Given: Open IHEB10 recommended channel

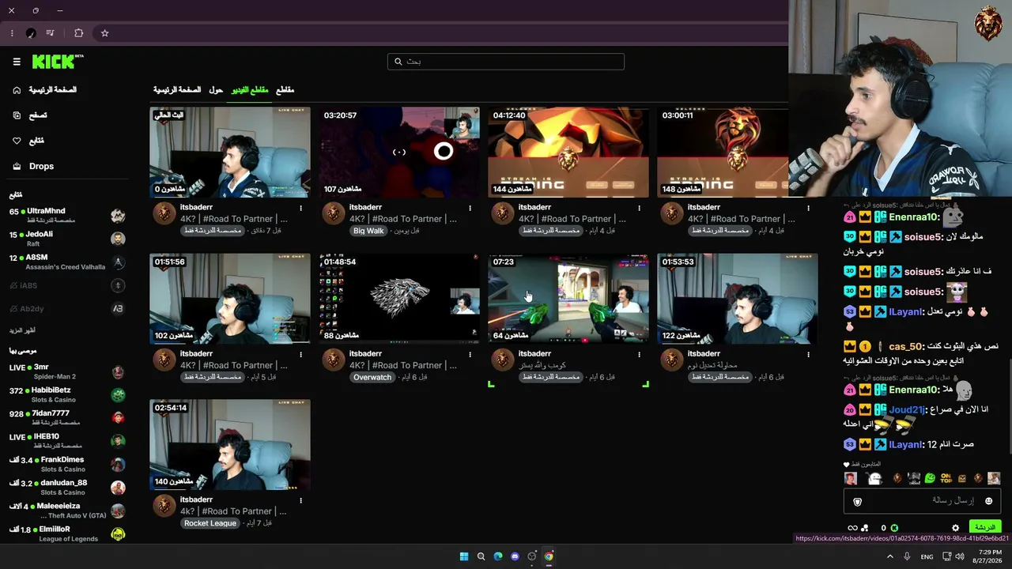Looking at the screenshot, I should [x=67, y=440].
